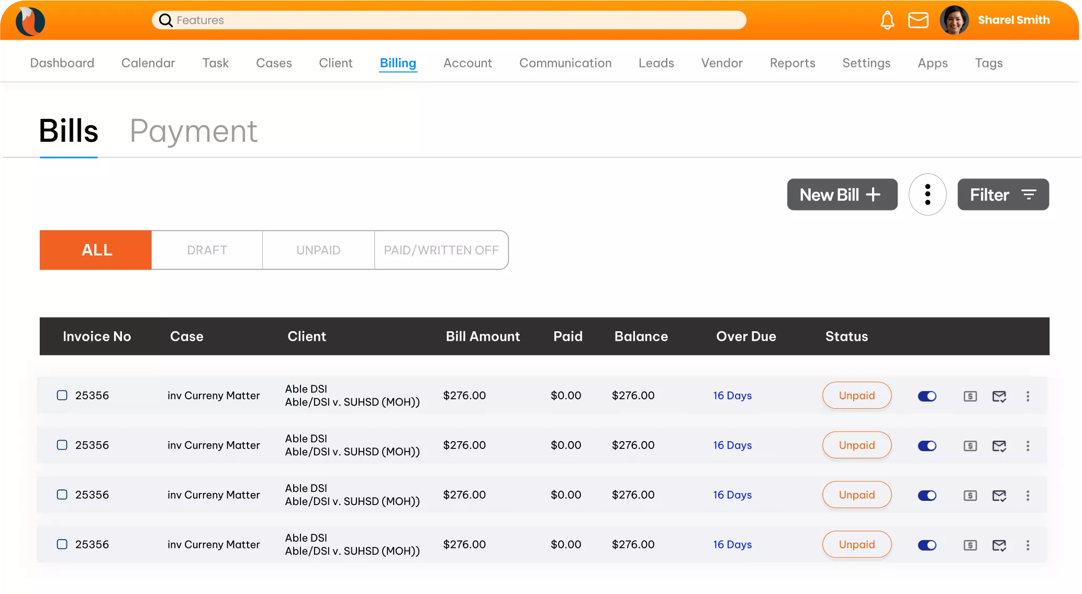This screenshot has height=594, width=1082.
Task: Open the Settings menu item
Action: (x=866, y=63)
